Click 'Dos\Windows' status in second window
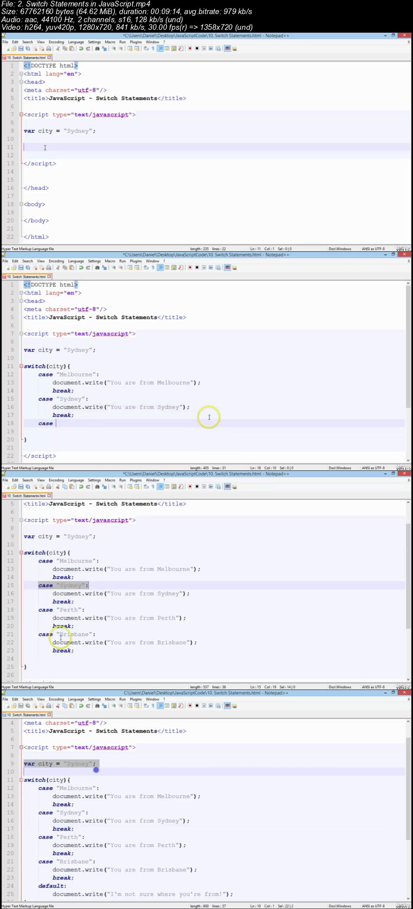The width and height of the screenshot is (413, 909). click(x=340, y=468)
